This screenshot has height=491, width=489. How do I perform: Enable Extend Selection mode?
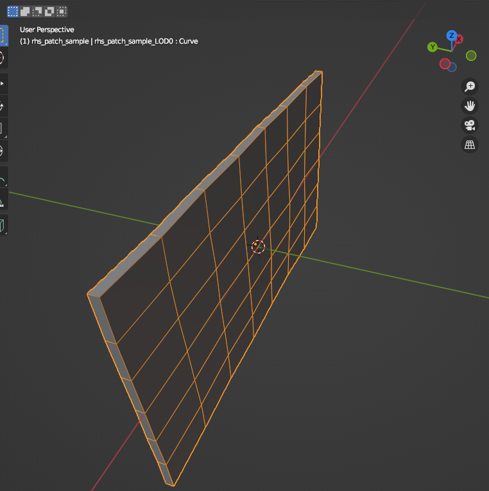[25, 12]
